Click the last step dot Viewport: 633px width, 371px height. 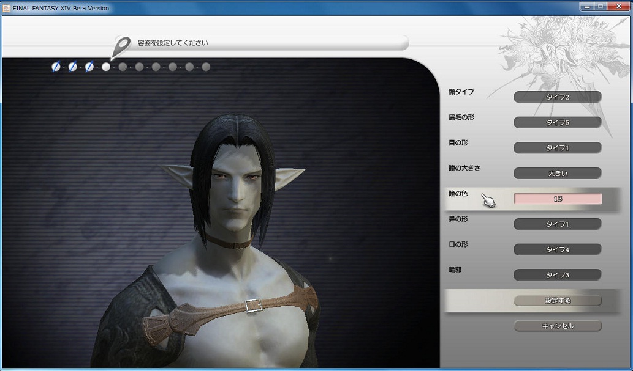click(x=206, y=67)
